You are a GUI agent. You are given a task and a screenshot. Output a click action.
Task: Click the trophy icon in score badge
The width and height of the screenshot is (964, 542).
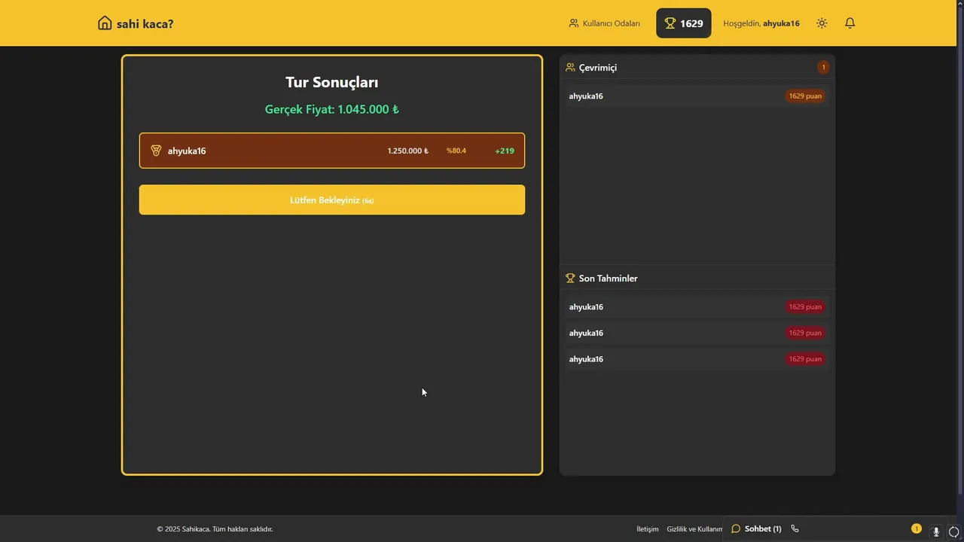[670, 23]
